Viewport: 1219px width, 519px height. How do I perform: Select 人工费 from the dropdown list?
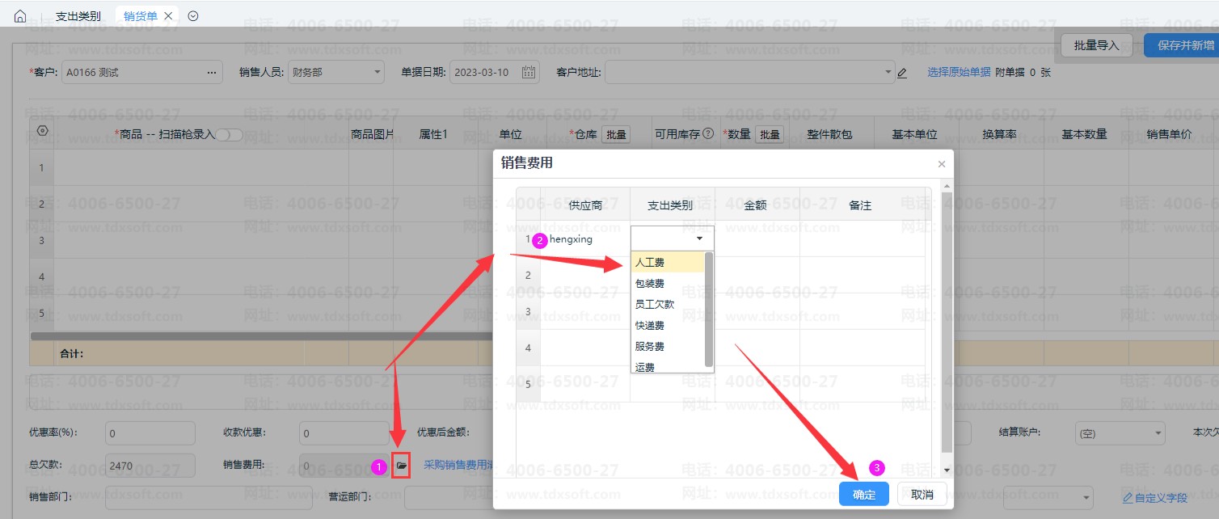(650, 263)
